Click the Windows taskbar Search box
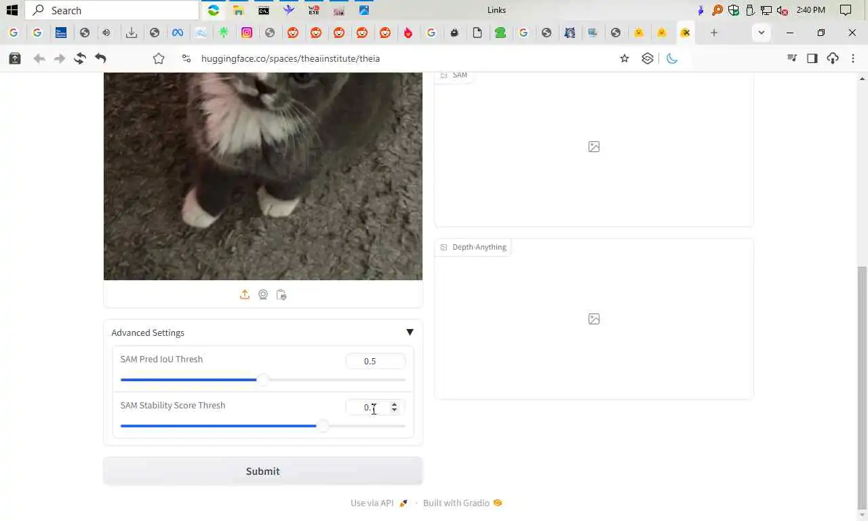This screenshot has width=868, height=521. pos(113,10)
